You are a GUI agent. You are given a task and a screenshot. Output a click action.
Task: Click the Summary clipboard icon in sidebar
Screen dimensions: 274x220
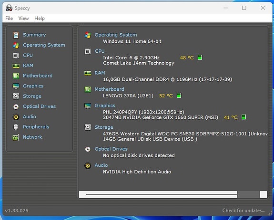pyautogui.click(x=16, y=35)
